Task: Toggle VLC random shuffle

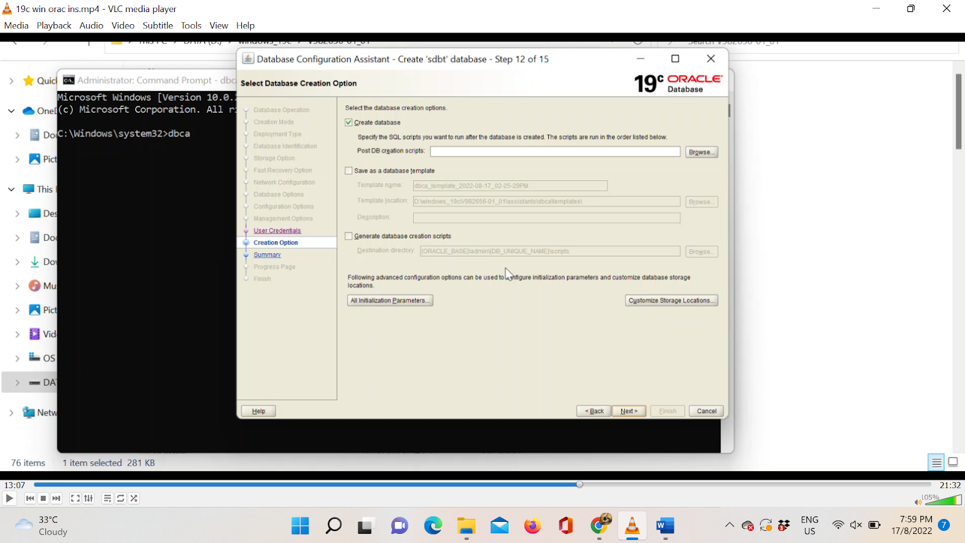Action: tap(134, 498)
